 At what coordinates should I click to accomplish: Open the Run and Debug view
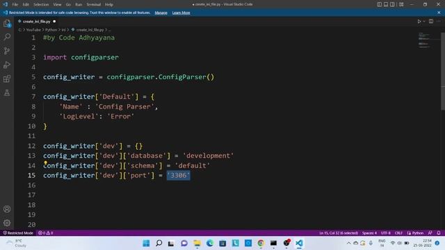click(x=7, y=65)
